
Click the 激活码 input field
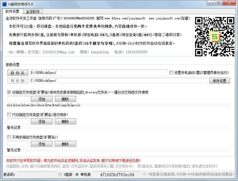click(x=37, y=174)
